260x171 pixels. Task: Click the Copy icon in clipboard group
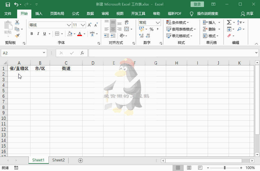(17, 29)
